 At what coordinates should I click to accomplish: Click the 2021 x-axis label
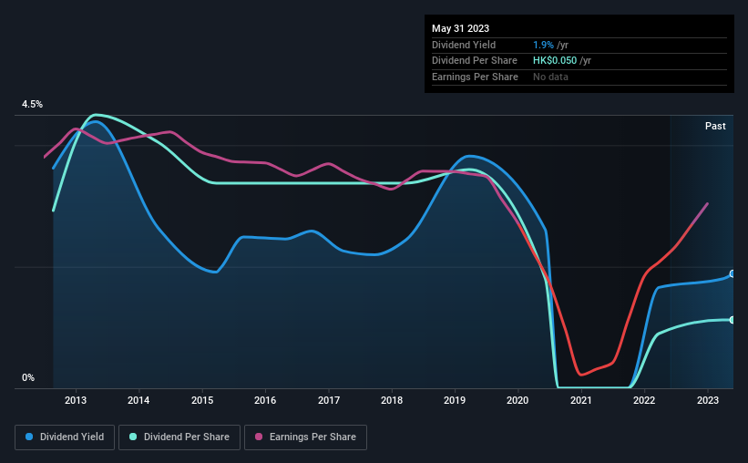581,400
